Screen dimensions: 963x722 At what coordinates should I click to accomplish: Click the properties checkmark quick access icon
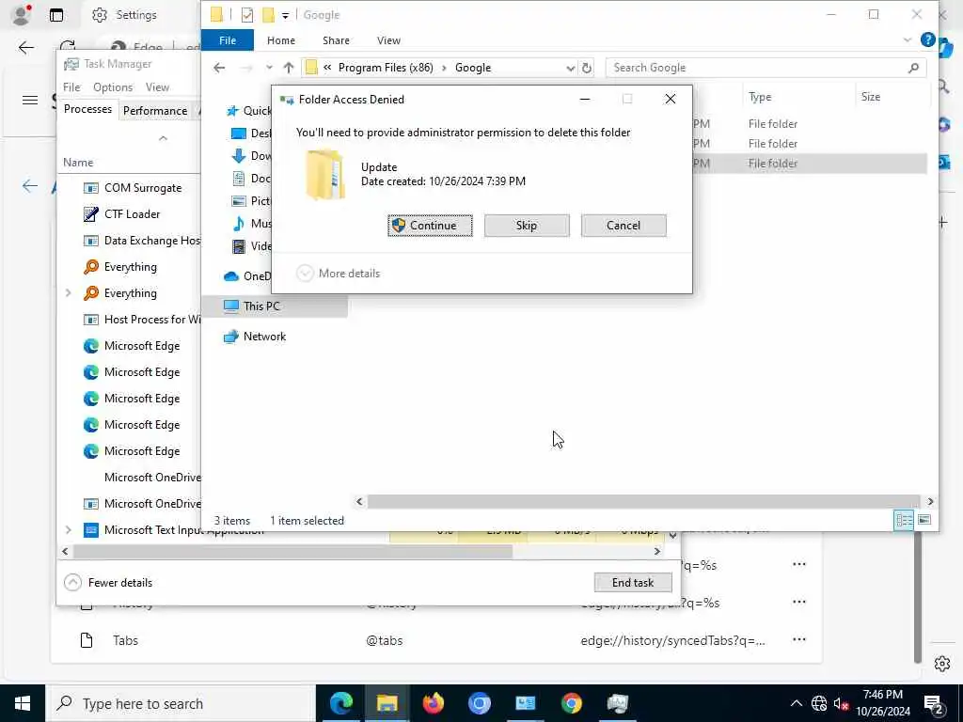click(247, 15)
